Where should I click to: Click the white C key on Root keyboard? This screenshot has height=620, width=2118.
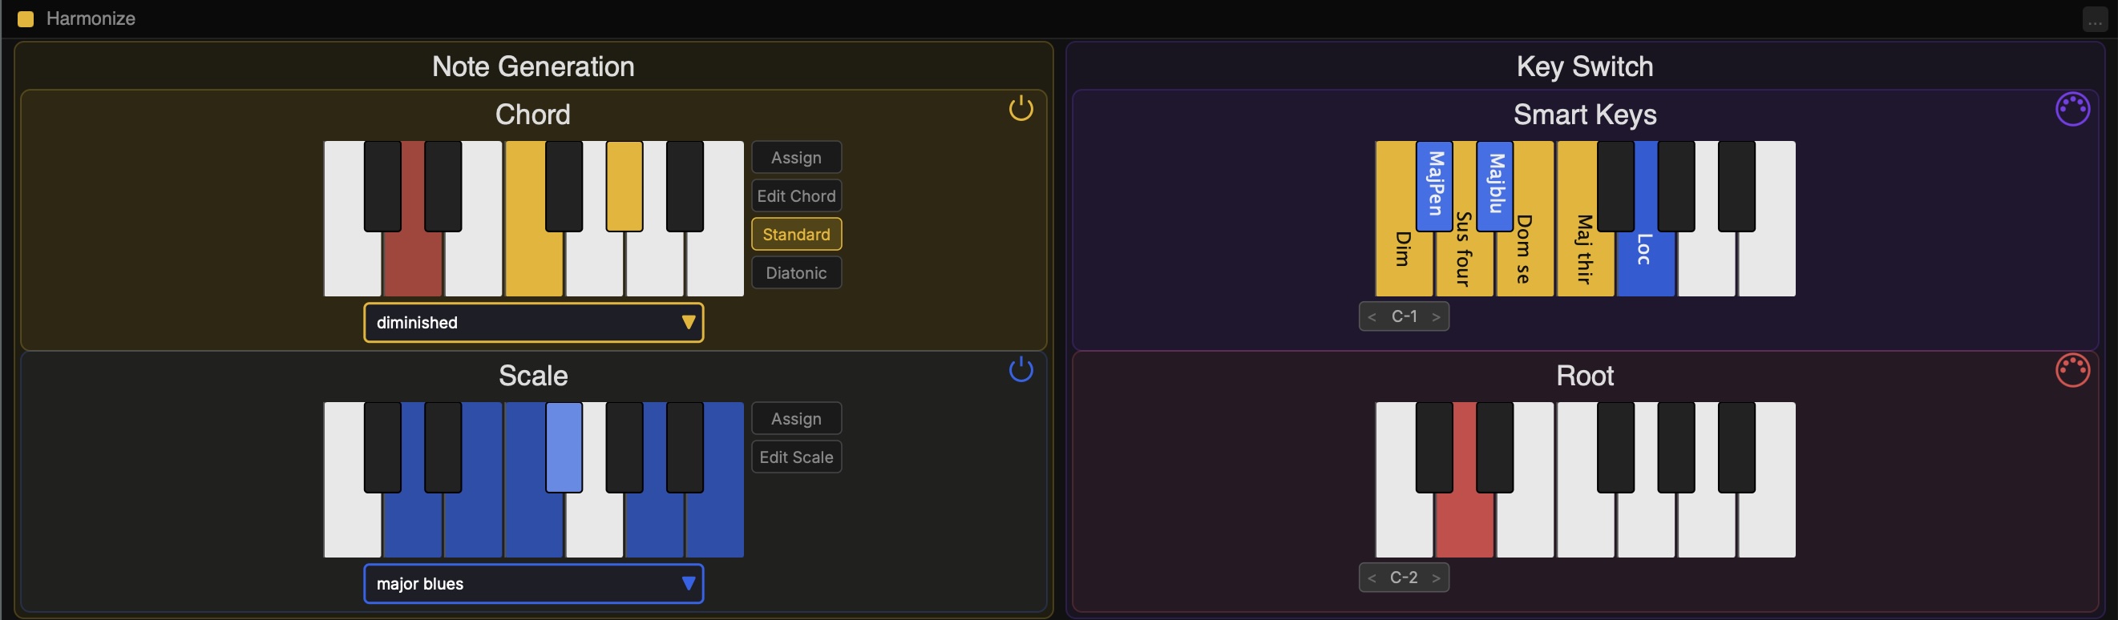pos(1404,524)
